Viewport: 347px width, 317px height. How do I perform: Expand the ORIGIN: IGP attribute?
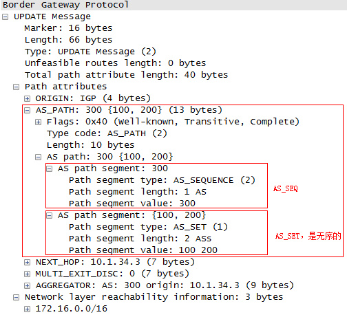point(27,98)
